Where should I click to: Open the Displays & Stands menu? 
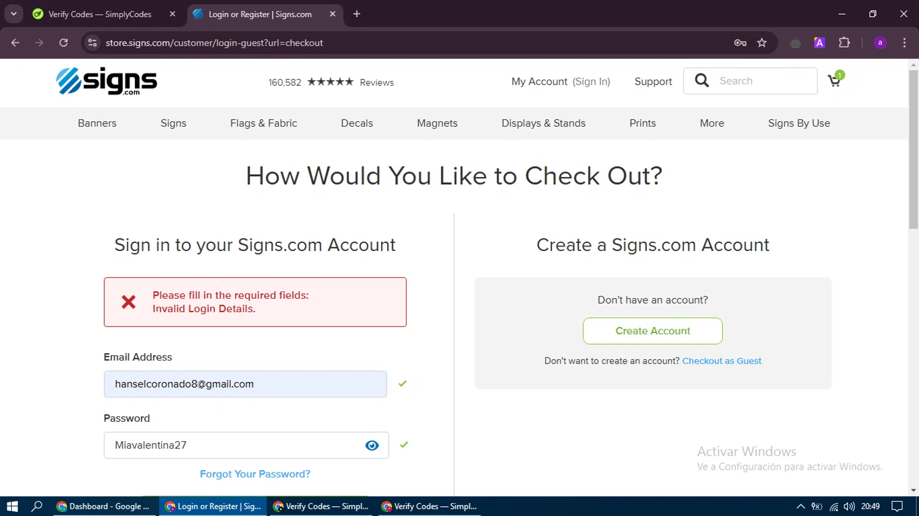(543, 123)
